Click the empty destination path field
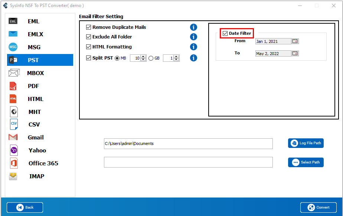This screenshot has width=343, height=216. 188,162
